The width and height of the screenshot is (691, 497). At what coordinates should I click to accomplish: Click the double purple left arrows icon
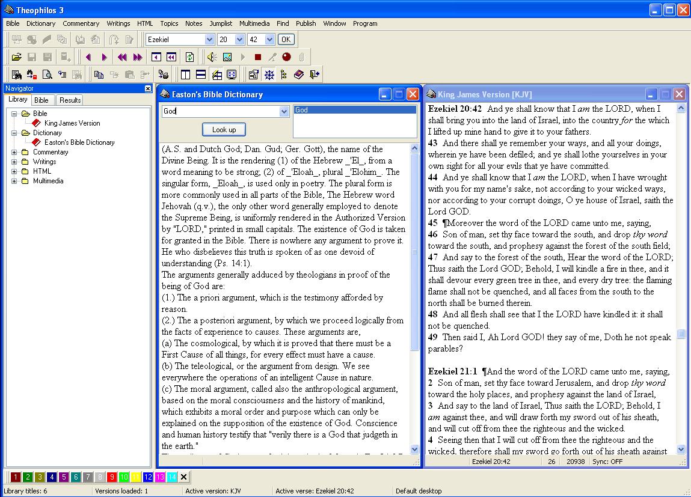point(122,56)
